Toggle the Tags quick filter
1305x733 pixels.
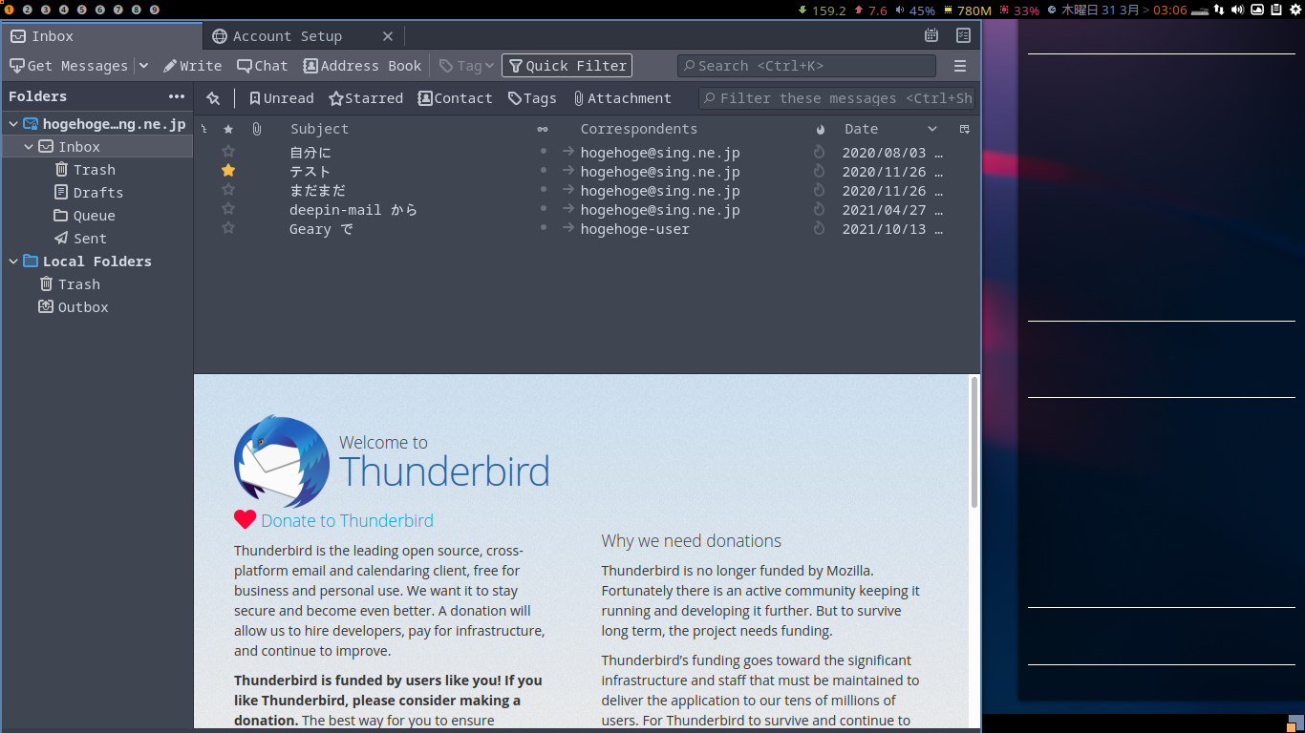point(531,98)
